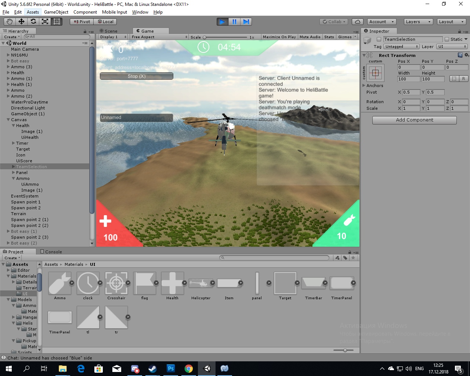Select the Rect Transform tool

coord(57,22)
